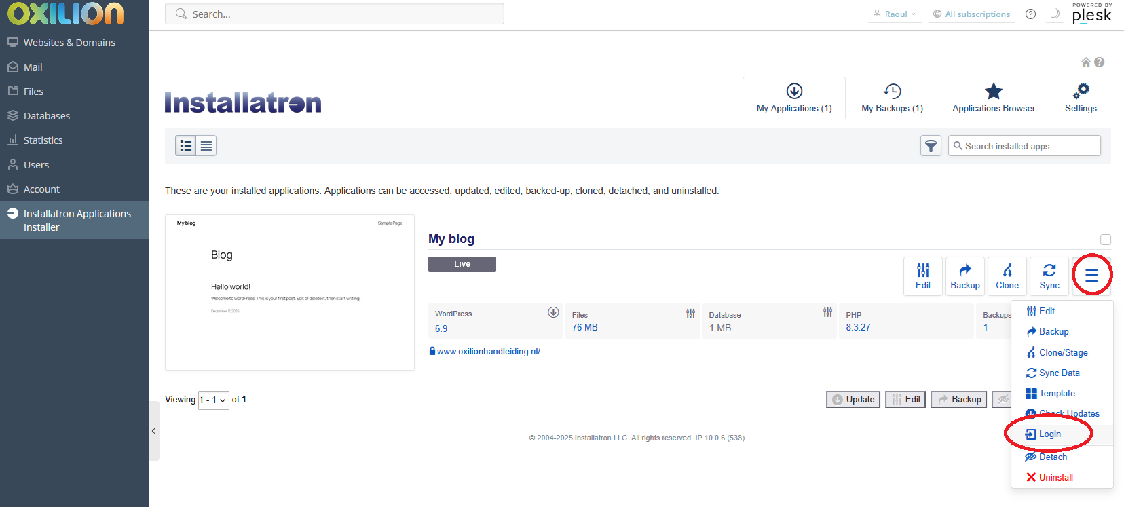1124x507 pixels.
Task: Open the Installatron Settings tab
Action: tap(1081, 98)
